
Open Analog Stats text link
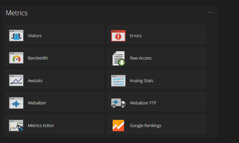click(x=142, y=80)
